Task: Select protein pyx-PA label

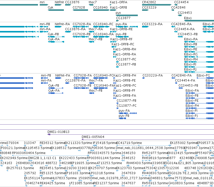Action: click(124, 111)
